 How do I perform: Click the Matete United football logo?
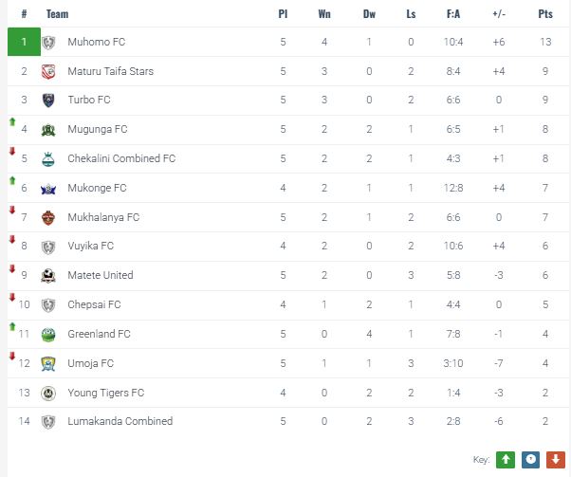click(48, 276)
